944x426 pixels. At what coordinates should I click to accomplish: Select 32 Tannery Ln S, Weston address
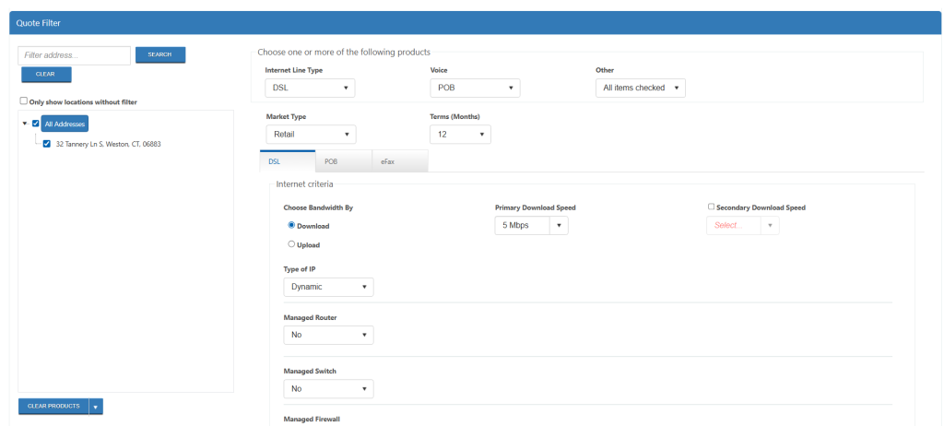coord(108,144)
